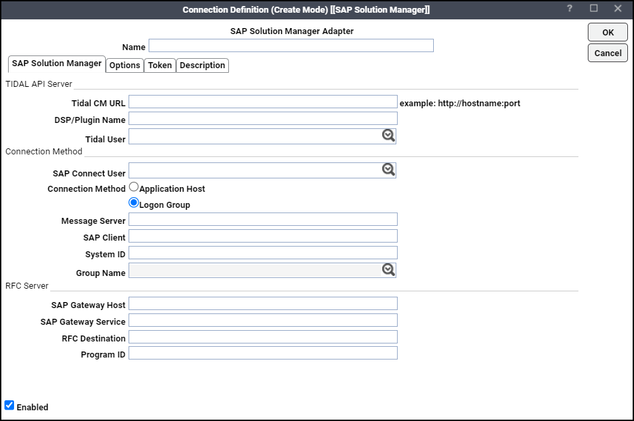Screen dimensions: 634x421
Task: Click the Name input field
Action: pyautogui.click(x=291, y=45)
